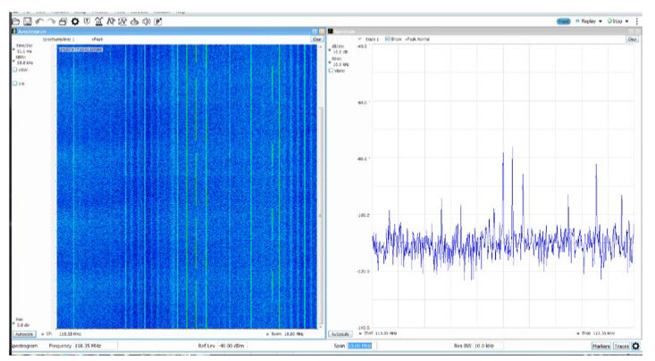Screen dimensions: 655x361
Task: Enable the VBW checkbox in Spectrum panel
Action: click(332, 71)
